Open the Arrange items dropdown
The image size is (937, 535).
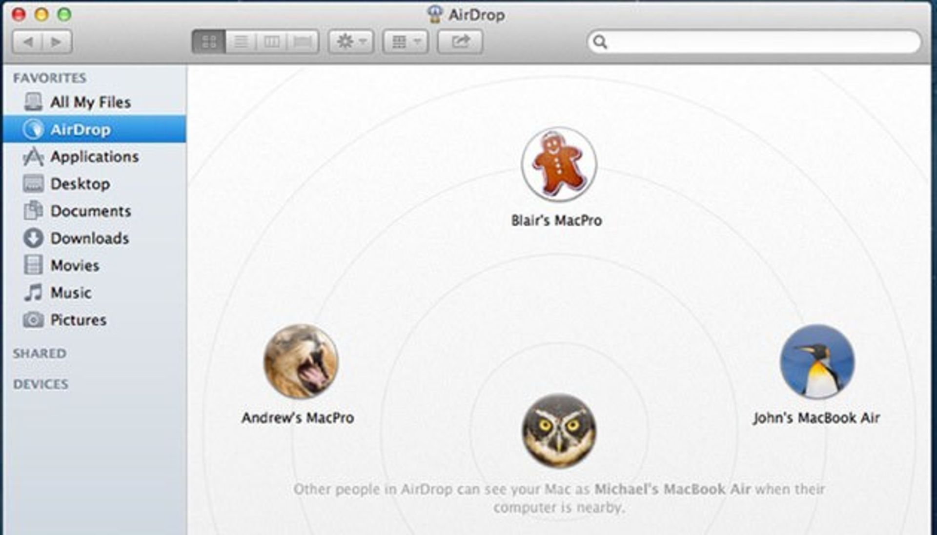405,42
